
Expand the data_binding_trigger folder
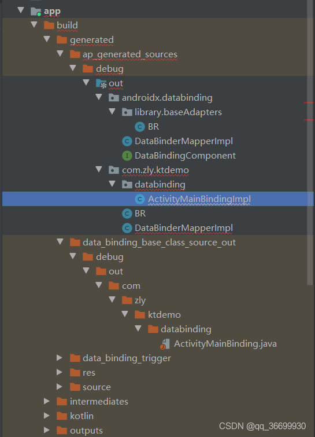click(60, 358)
